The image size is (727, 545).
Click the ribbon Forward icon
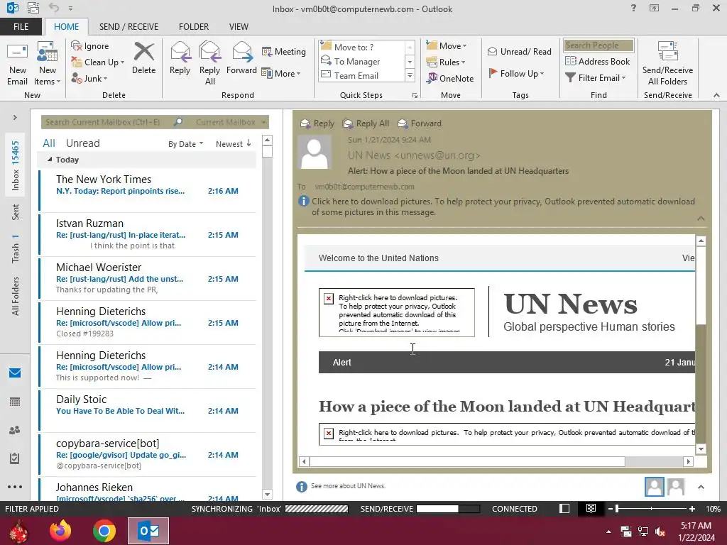(241, 58)
